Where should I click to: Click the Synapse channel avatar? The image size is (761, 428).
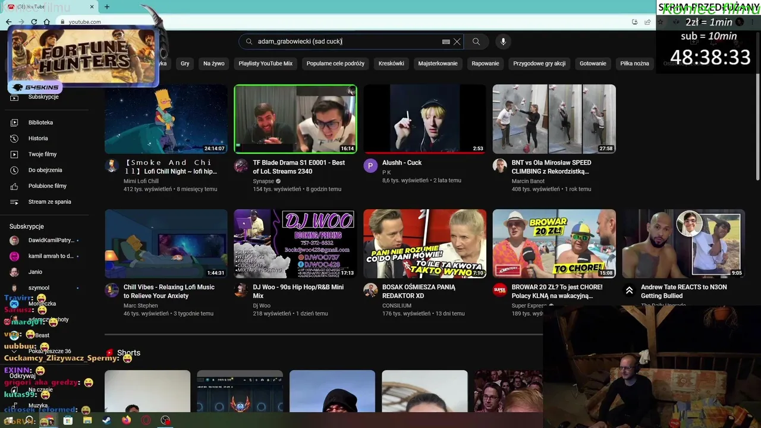(x=241, y=166)
